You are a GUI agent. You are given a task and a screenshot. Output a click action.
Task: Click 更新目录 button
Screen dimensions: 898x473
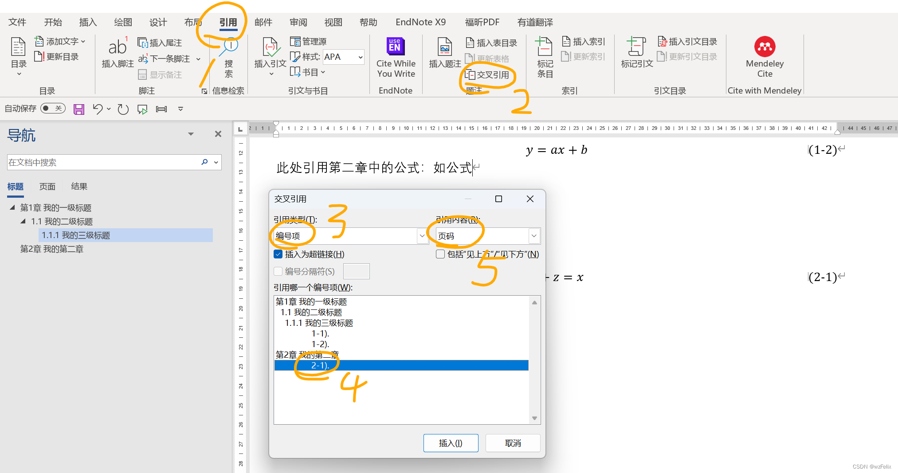[56, 57]
